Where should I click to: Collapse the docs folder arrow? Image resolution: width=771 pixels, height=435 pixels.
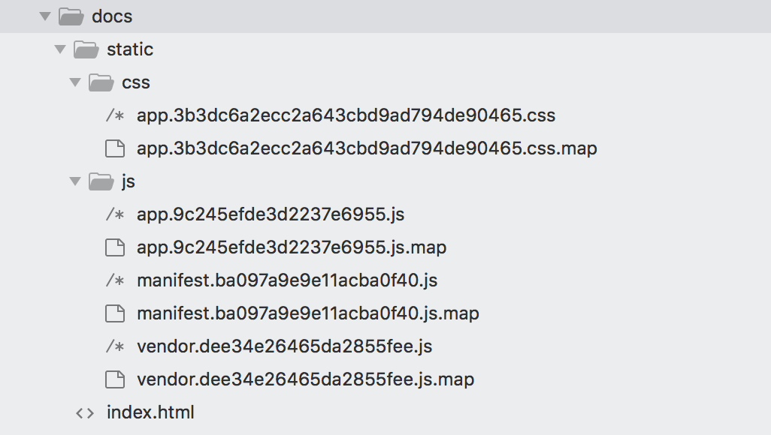click(x=44, y=16)
